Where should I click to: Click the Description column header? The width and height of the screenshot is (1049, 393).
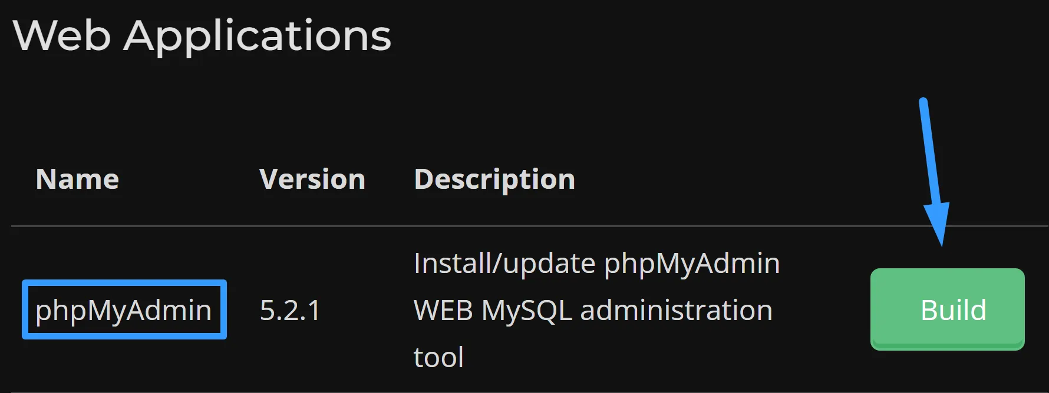(x=494, y=179)
